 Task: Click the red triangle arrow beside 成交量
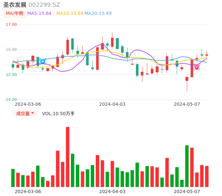point(32,113)
